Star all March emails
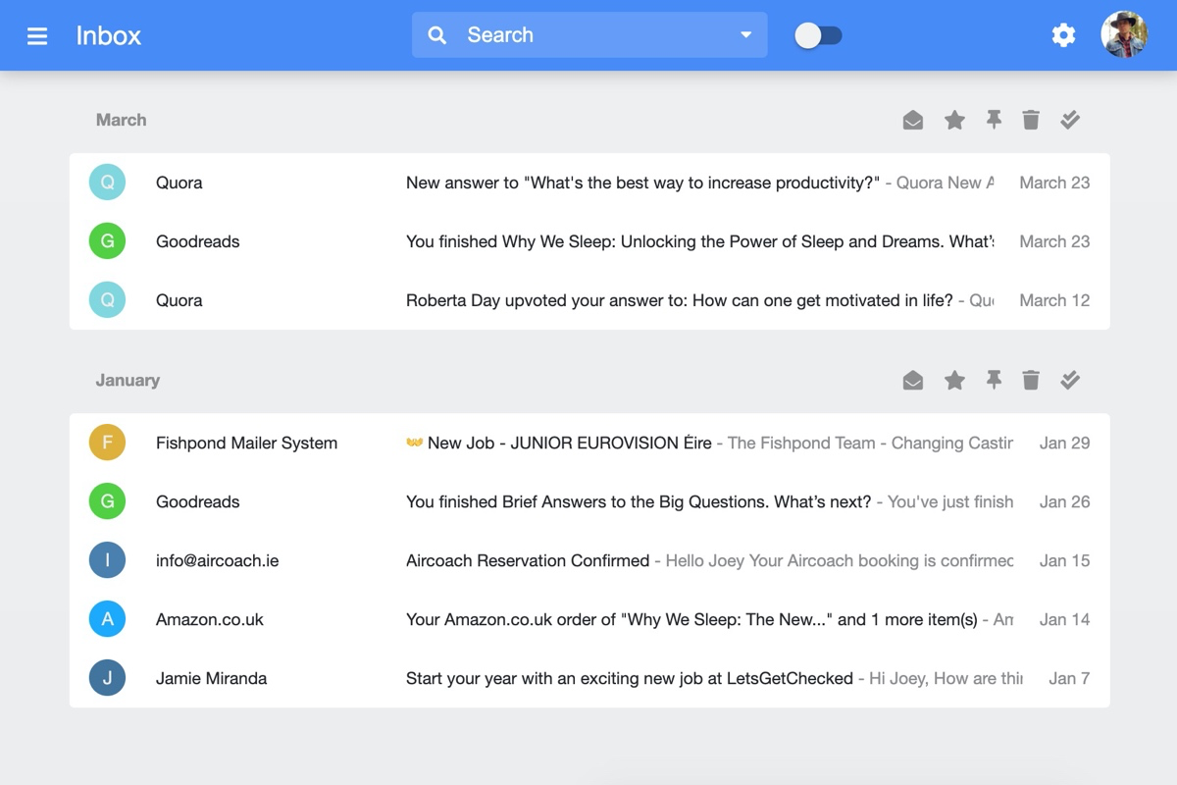1177x785 pixels. pos(954,120)
